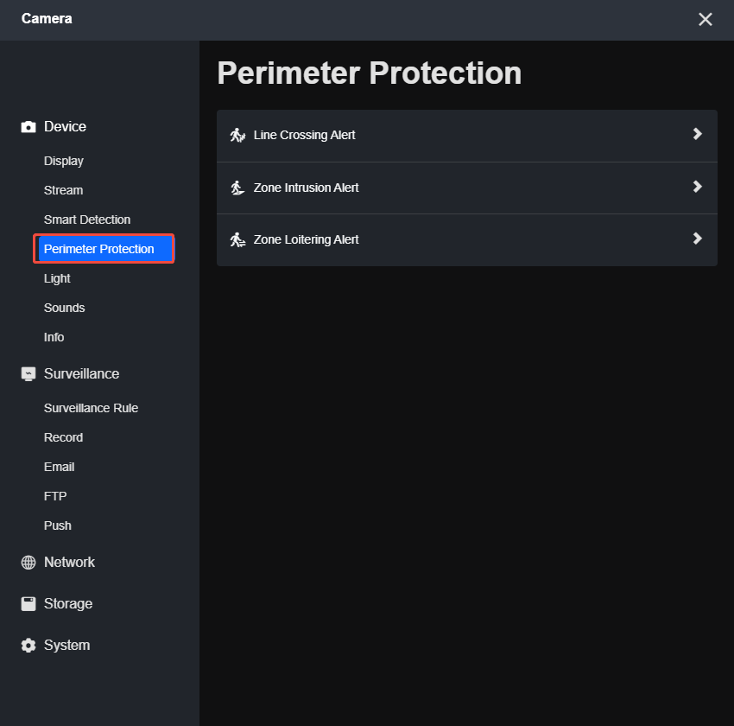Click the Device camera icon in sidebar
This screenshot has width=734, height=726.
(28, 126)
